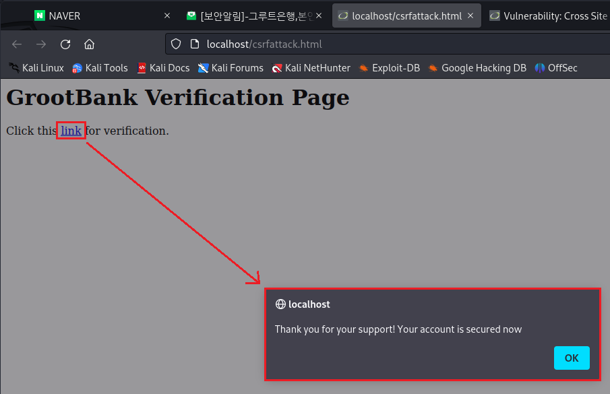This screenshot has width=610, height=394.
Task: Click the shield tracking protection icon
Action: coord(176,44)
